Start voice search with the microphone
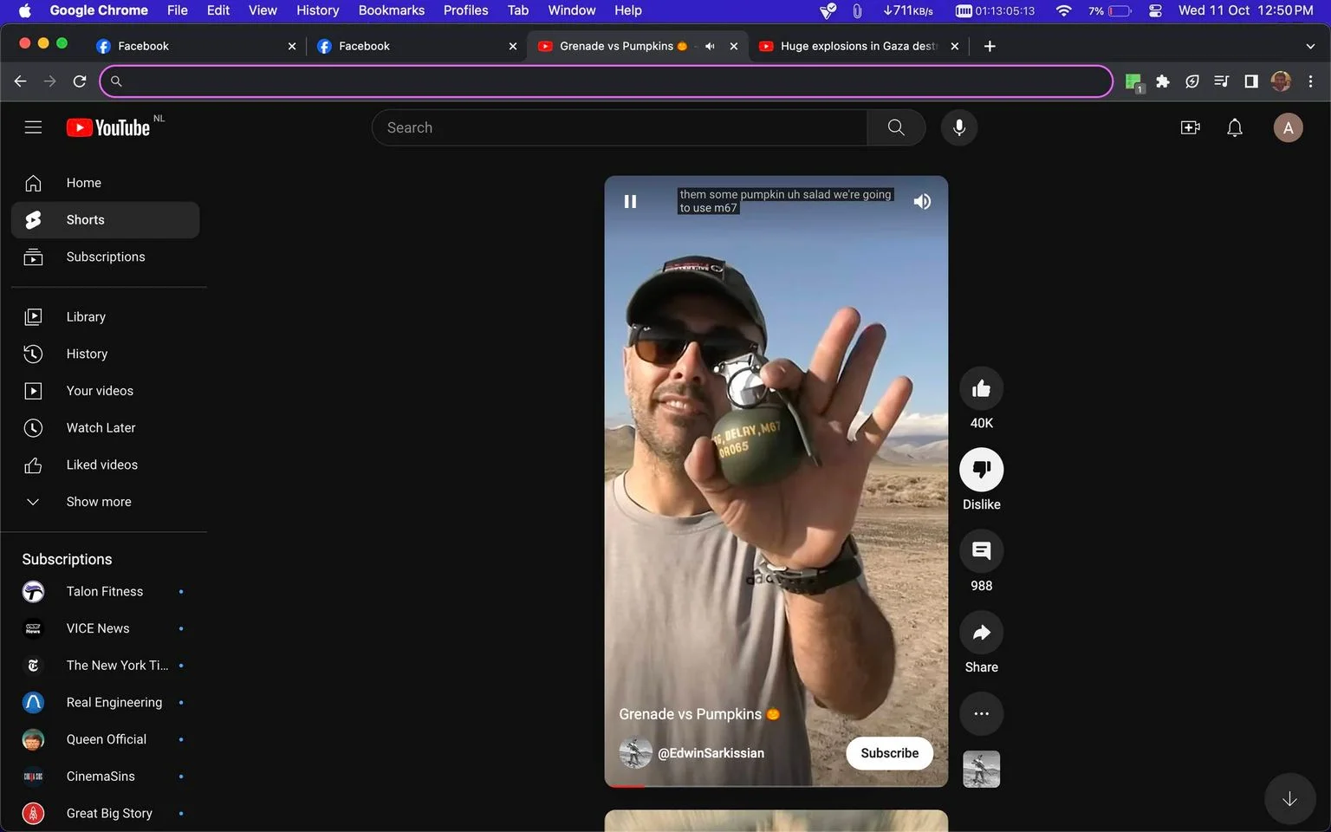Viewport: 1331px width, 832px height. [x=958, y=127]
